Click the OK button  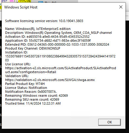pyautogui.click(x=109, y=122)
